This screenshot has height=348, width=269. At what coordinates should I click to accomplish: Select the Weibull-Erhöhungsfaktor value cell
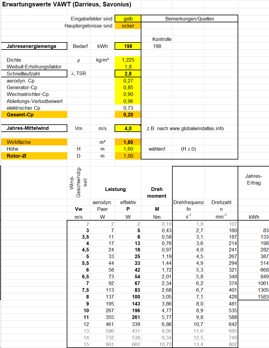[128, 67]
